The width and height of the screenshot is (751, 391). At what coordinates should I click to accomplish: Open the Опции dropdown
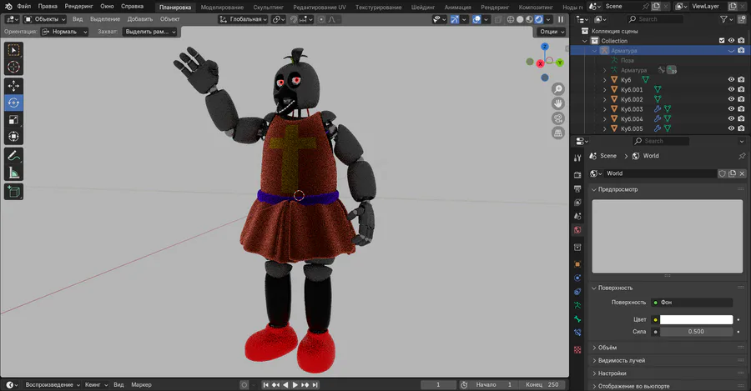coord(552,32)
